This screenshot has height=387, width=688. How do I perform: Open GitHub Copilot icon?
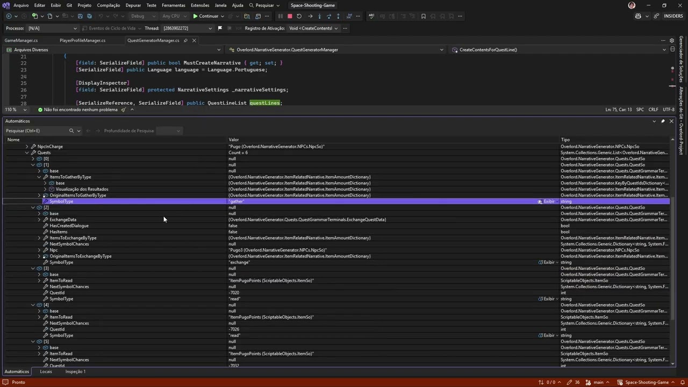pos(638,16)
